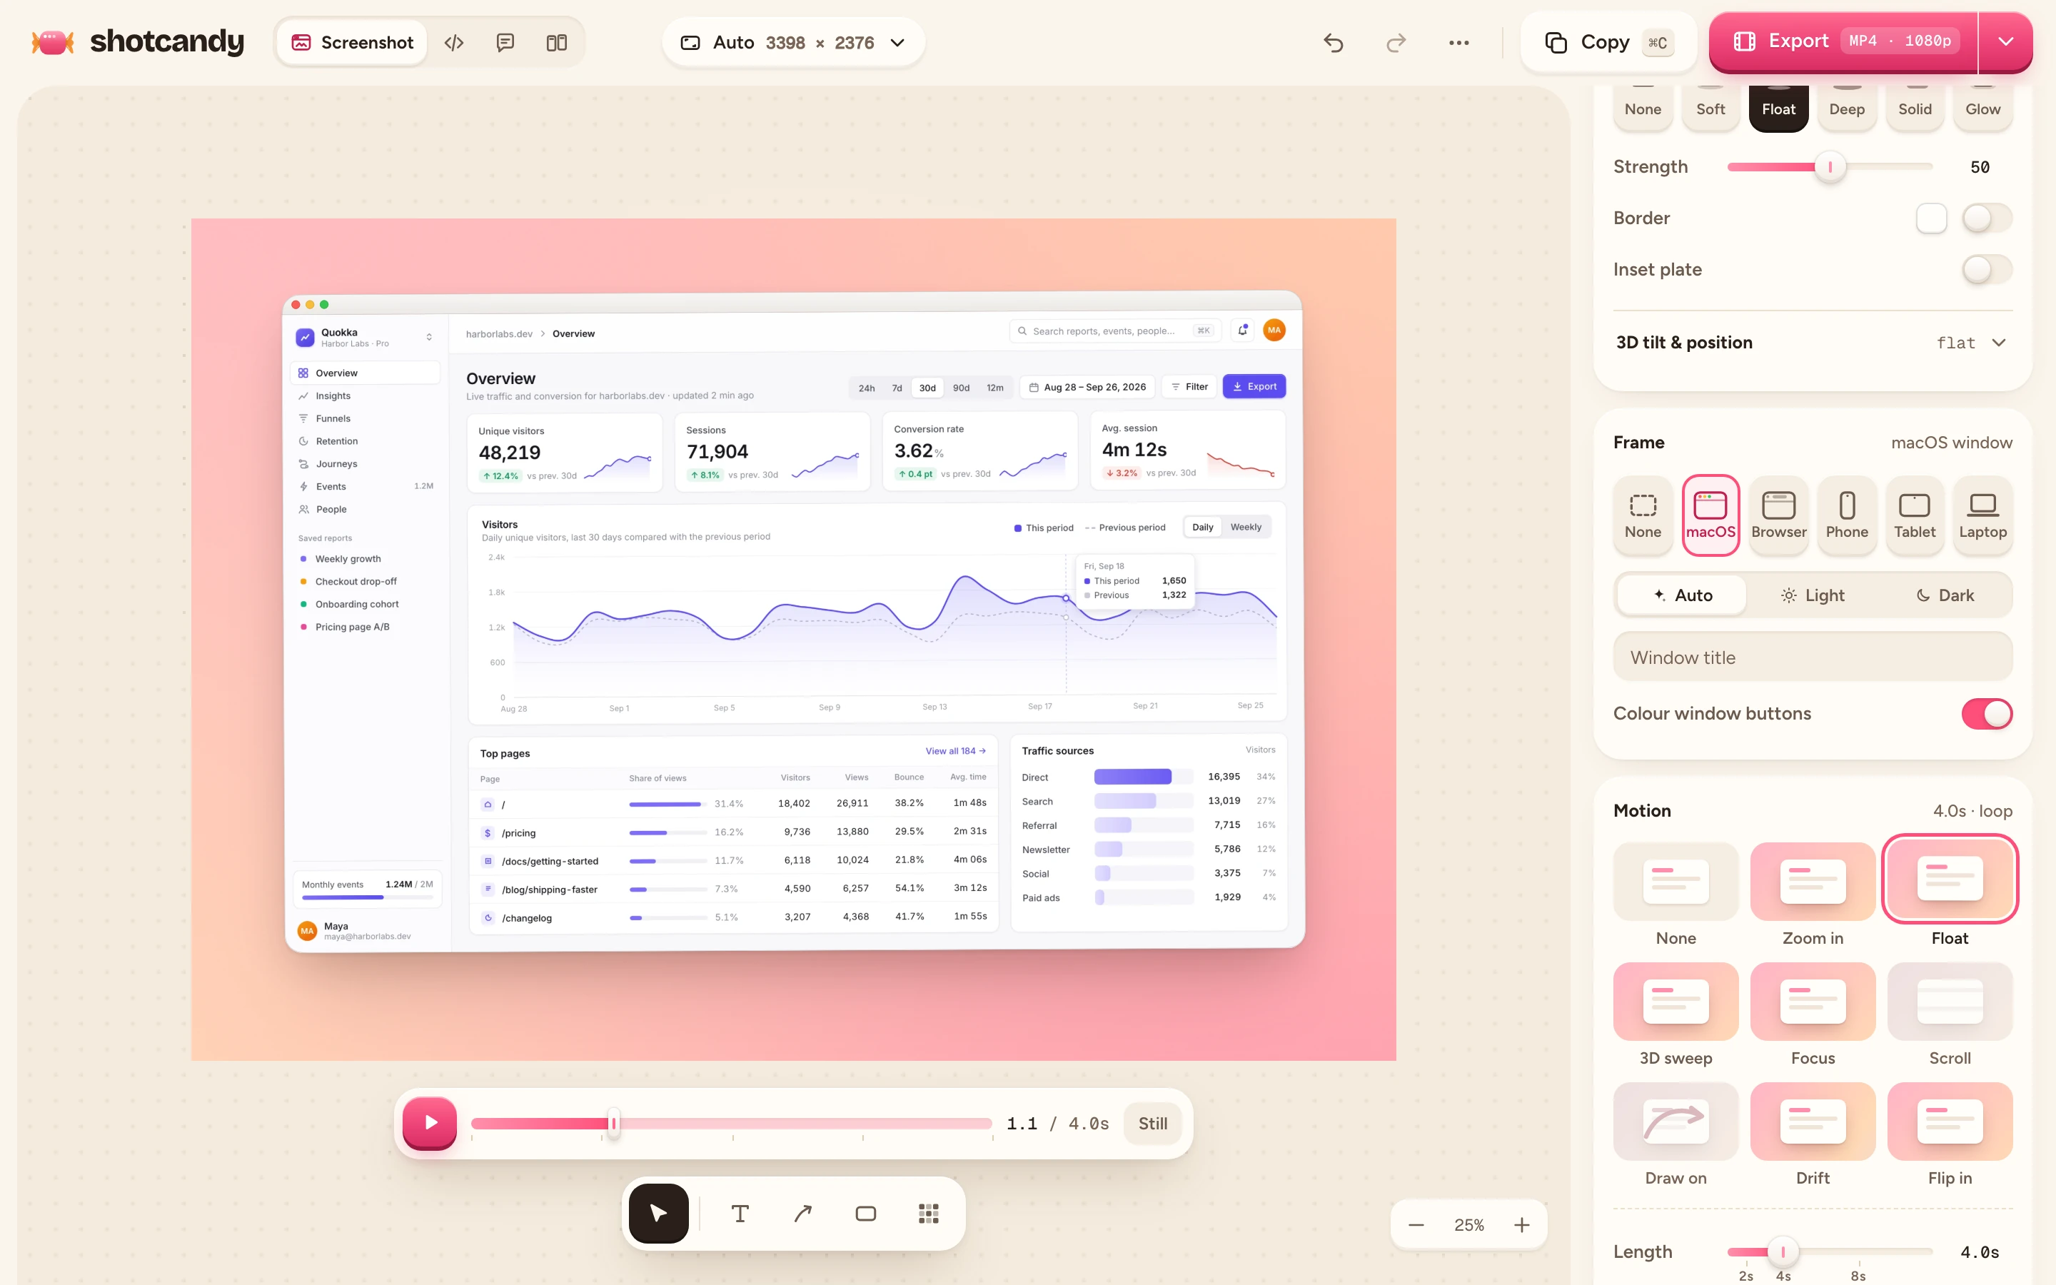Undo the last change
This screenshot has height=1285, width=2056.
(1334, 43)
